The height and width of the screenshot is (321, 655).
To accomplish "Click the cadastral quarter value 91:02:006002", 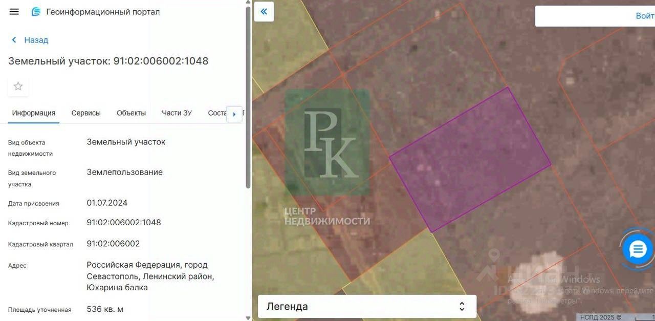I will coord(113,244).
